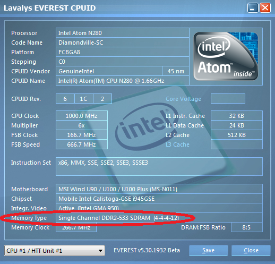Click the empty L3 Cache field

(x=237, y=144)
